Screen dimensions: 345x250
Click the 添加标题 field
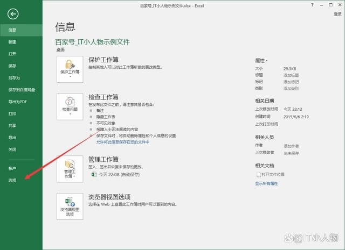[291, 75]
